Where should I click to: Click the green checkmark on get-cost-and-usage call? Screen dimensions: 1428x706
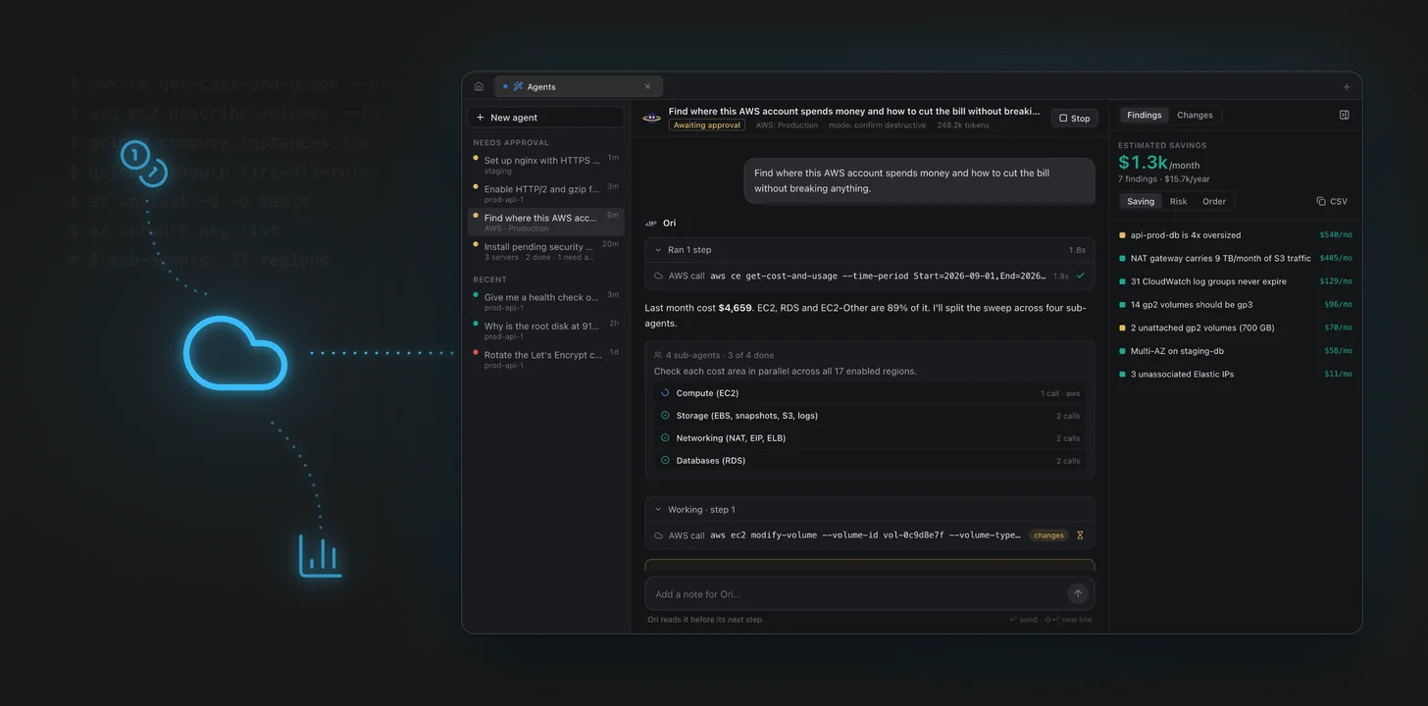pos(1081,276)
